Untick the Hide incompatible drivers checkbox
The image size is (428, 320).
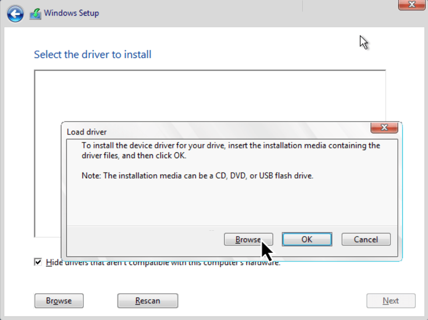pyautogui.click(x=38, y=262)
